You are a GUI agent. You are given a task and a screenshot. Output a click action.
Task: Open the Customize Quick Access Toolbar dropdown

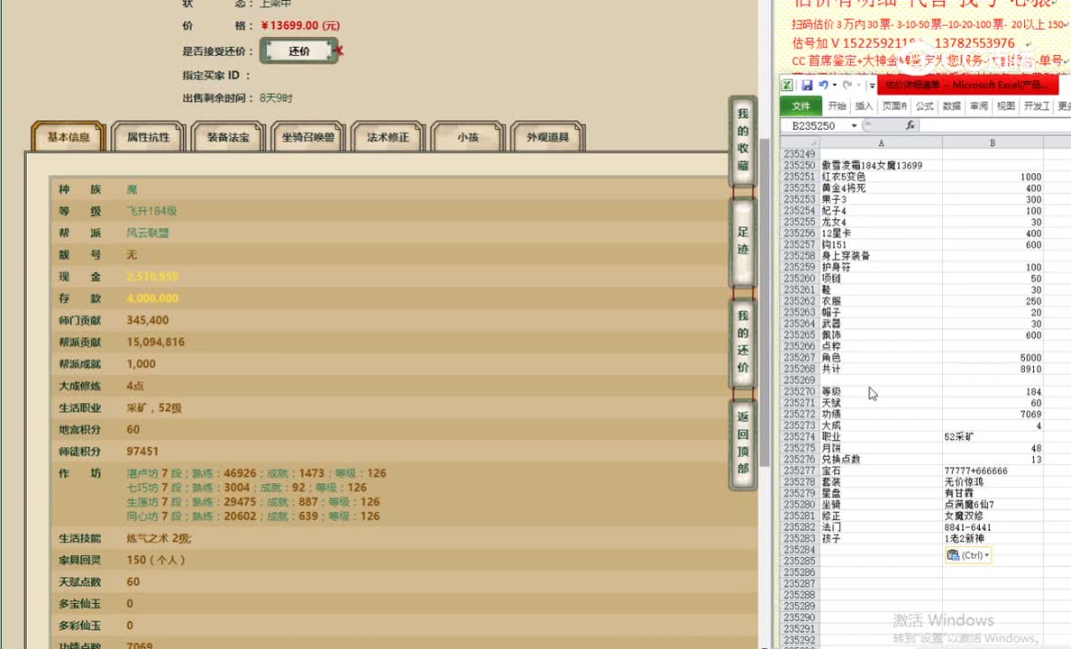click(x=872, y=86)
